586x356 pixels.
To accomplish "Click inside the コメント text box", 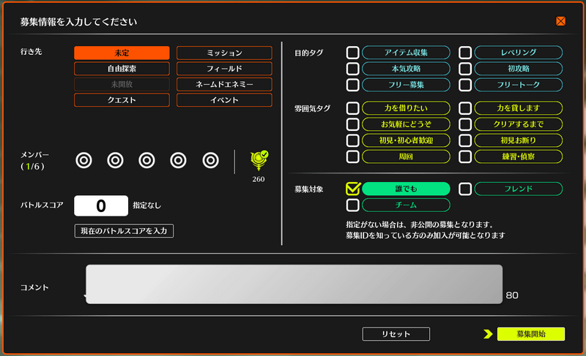I will click(x=294, y=284).
